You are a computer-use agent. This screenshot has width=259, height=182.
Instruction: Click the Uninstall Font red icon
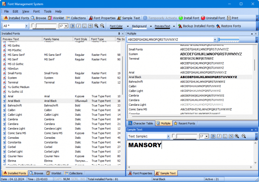[x=203, y=18]
